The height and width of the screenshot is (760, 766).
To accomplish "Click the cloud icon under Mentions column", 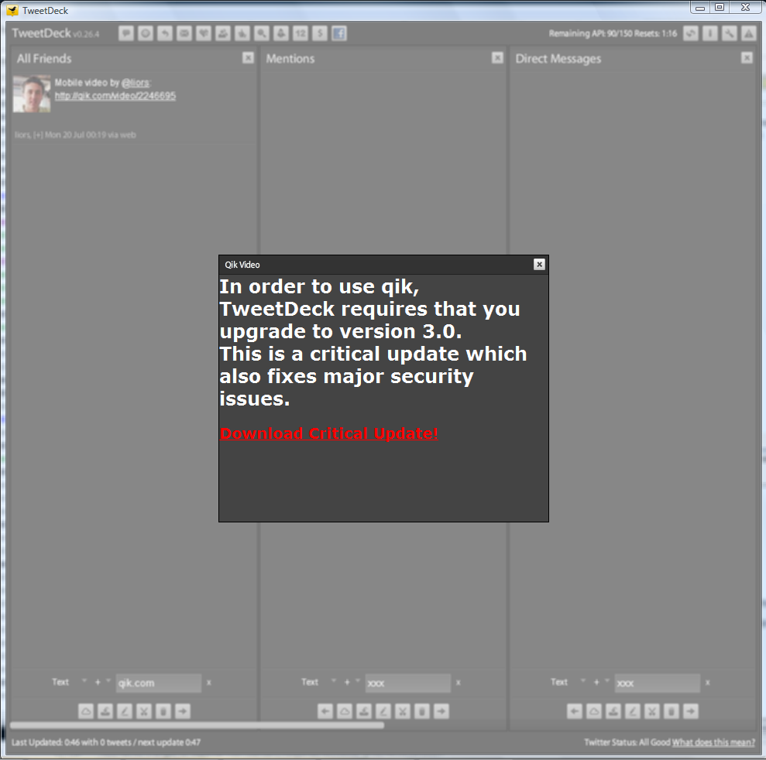I will pyautogui.click(x=345, y=711).
